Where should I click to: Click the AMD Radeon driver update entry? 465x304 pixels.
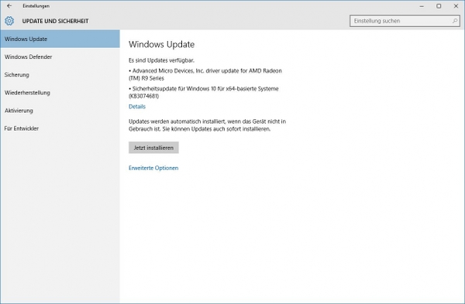(205, 74)
